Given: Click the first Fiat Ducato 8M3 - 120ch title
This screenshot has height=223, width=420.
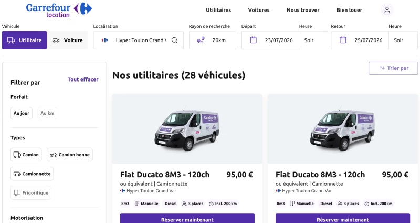Looking at the screenshot, I should [165, 175].
